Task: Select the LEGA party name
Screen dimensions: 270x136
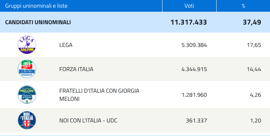Action: pos(66,45)
